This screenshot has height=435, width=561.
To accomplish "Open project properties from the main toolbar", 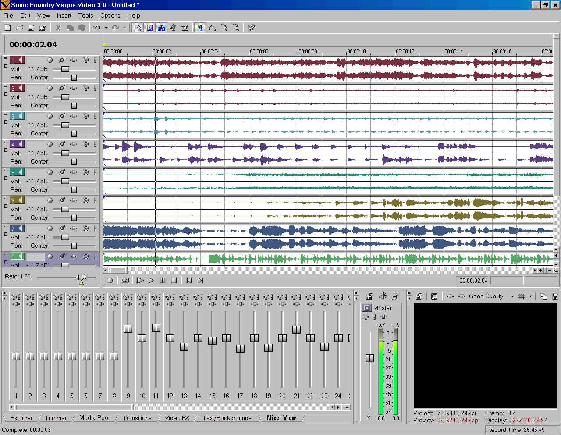I will 43,28.
